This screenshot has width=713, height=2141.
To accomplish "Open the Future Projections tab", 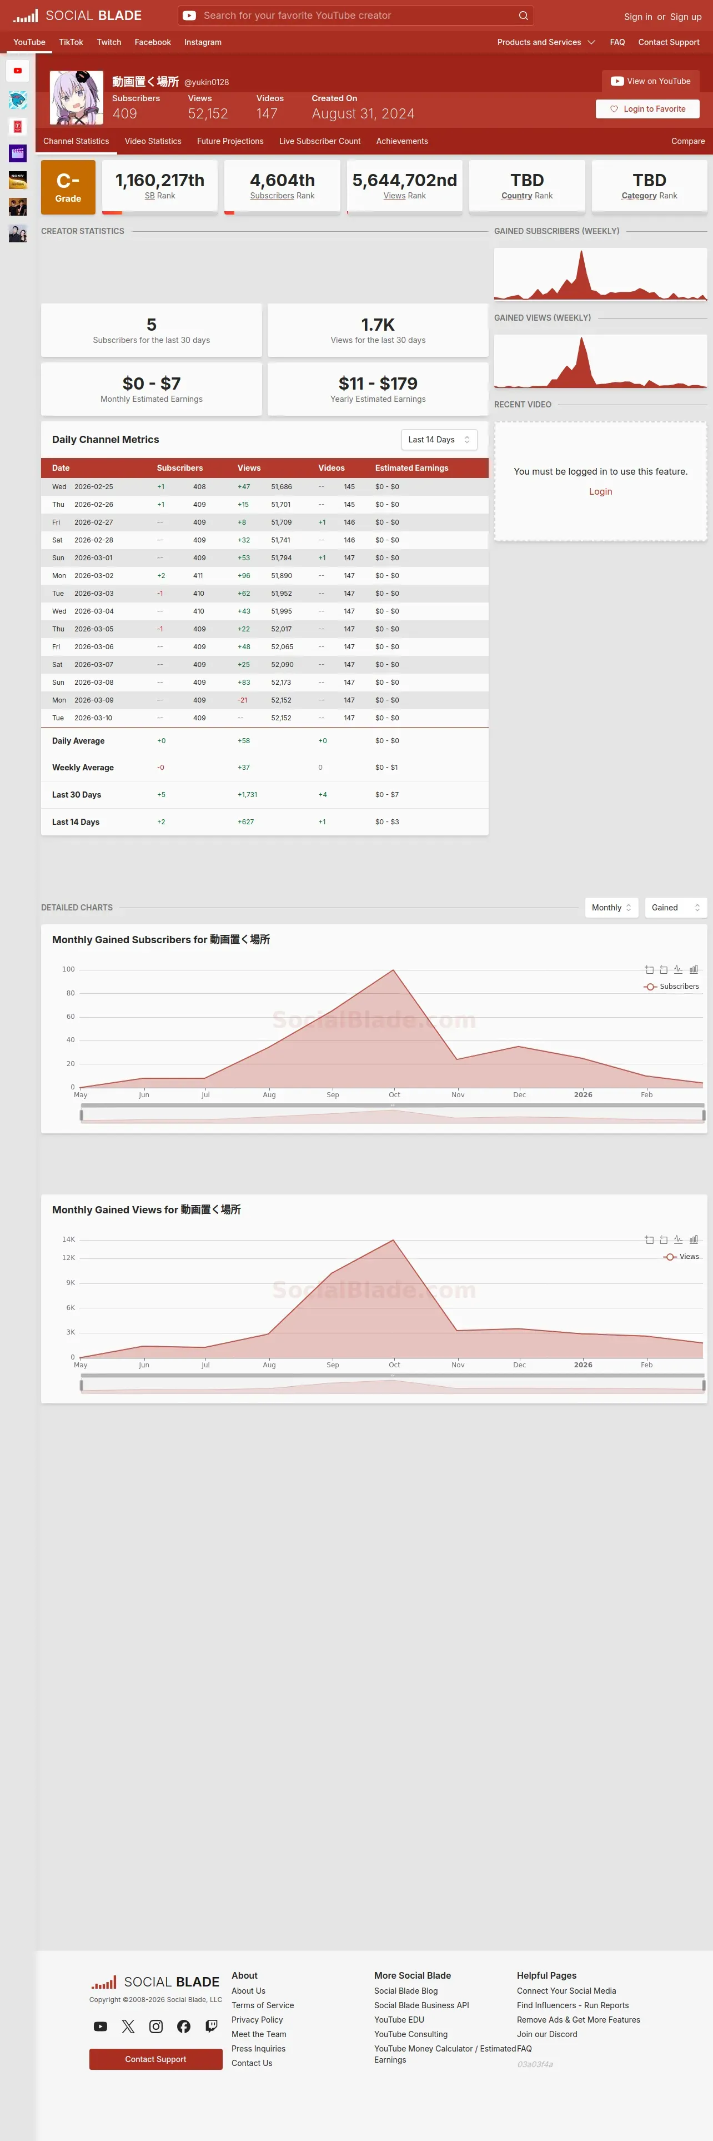I will [230, 141].
